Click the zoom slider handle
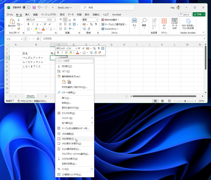211x180 pixels. [x=185, y=101]
